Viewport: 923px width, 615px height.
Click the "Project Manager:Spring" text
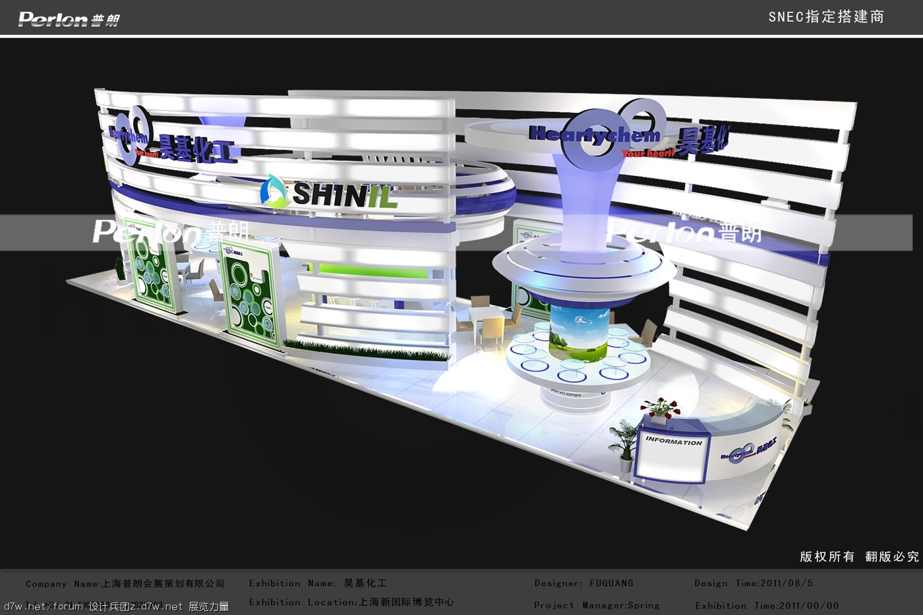click(x=597, y=605)
